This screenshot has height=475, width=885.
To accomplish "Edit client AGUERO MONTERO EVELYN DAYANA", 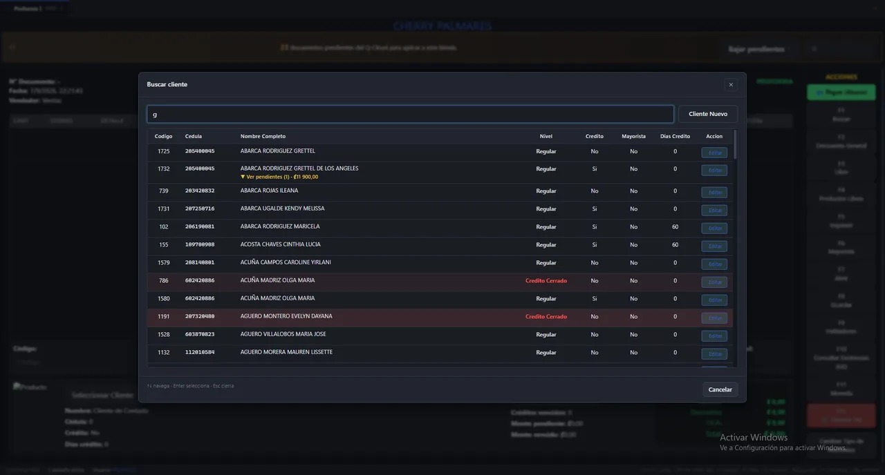I will (714, 318).
